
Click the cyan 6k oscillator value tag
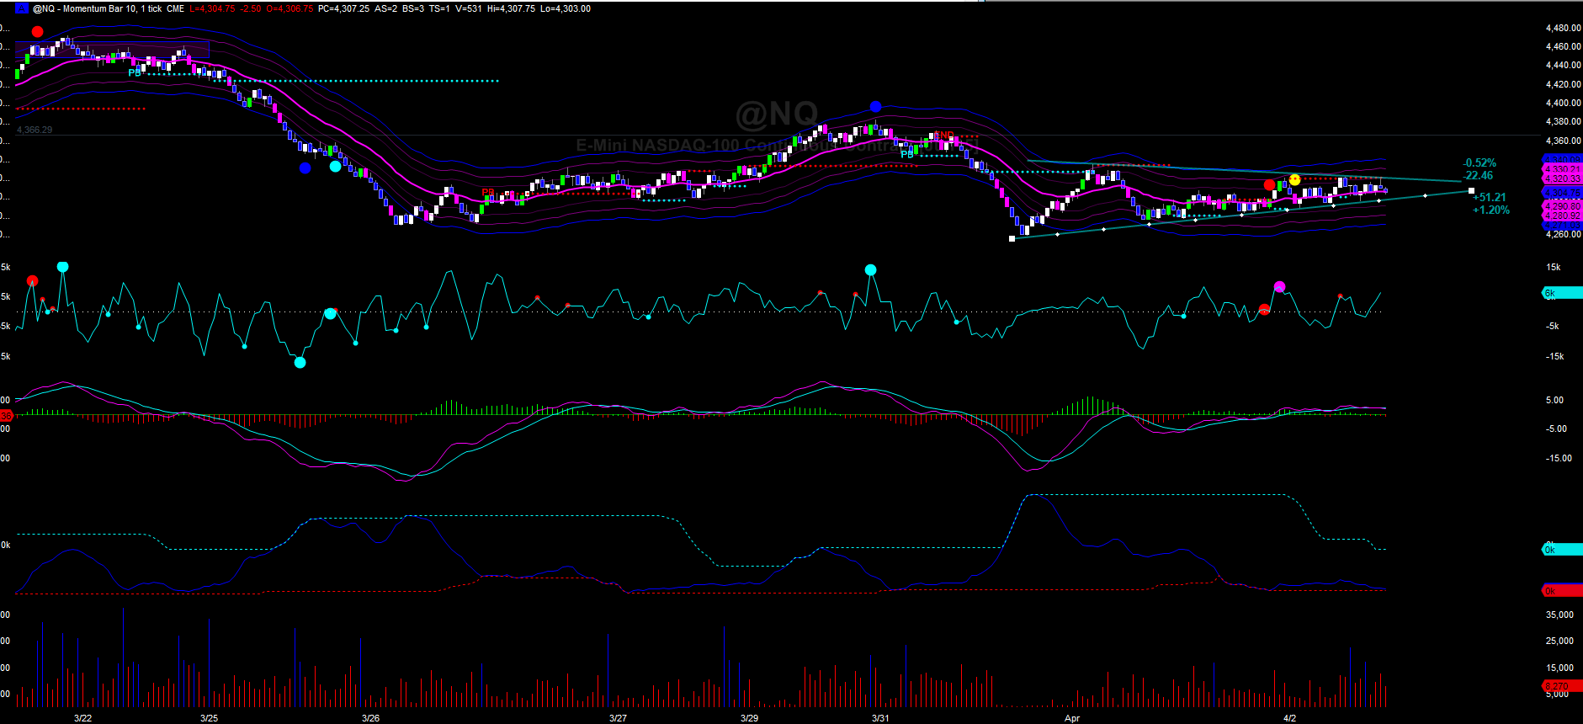point(1562,293)
